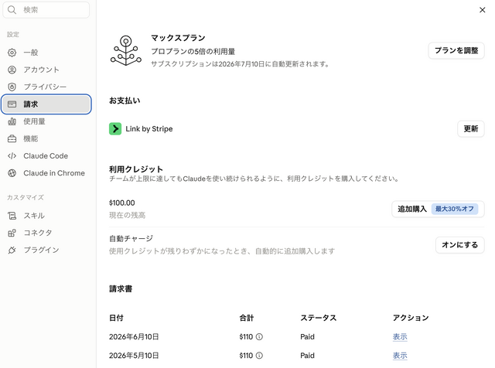Turn on auto charge with オンにする

tap(460, 245)
